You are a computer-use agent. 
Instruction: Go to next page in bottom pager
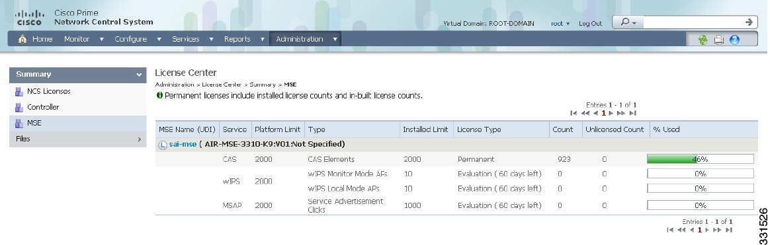[708, 230]
